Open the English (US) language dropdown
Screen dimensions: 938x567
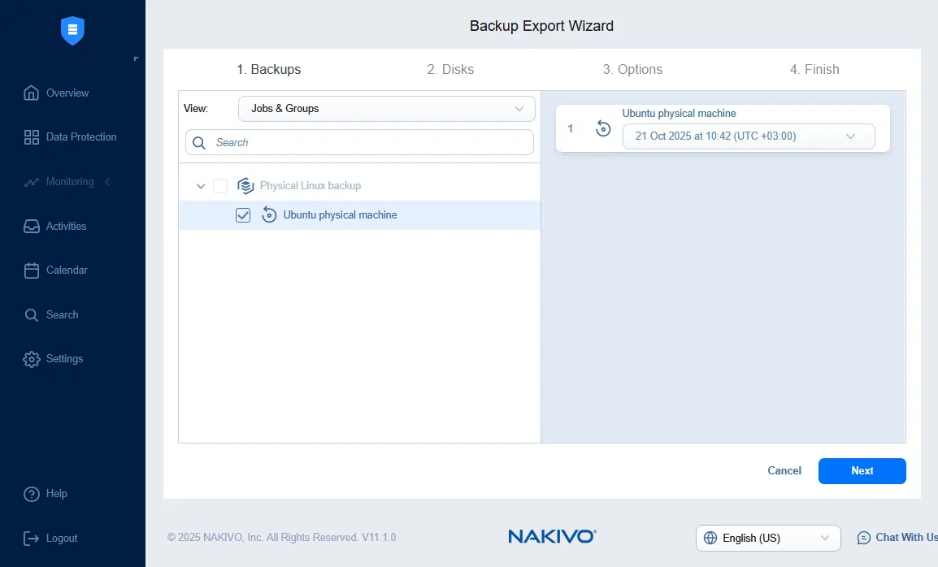pyautogui.click(x=768, y=538)
